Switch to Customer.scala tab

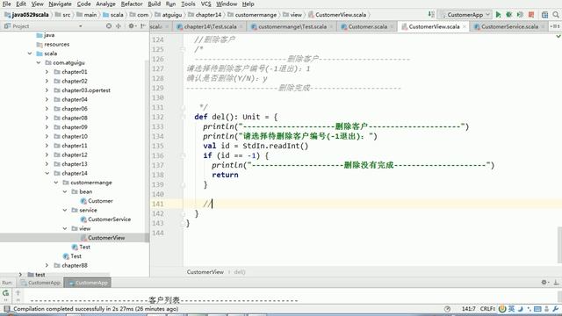coord(367,26)
